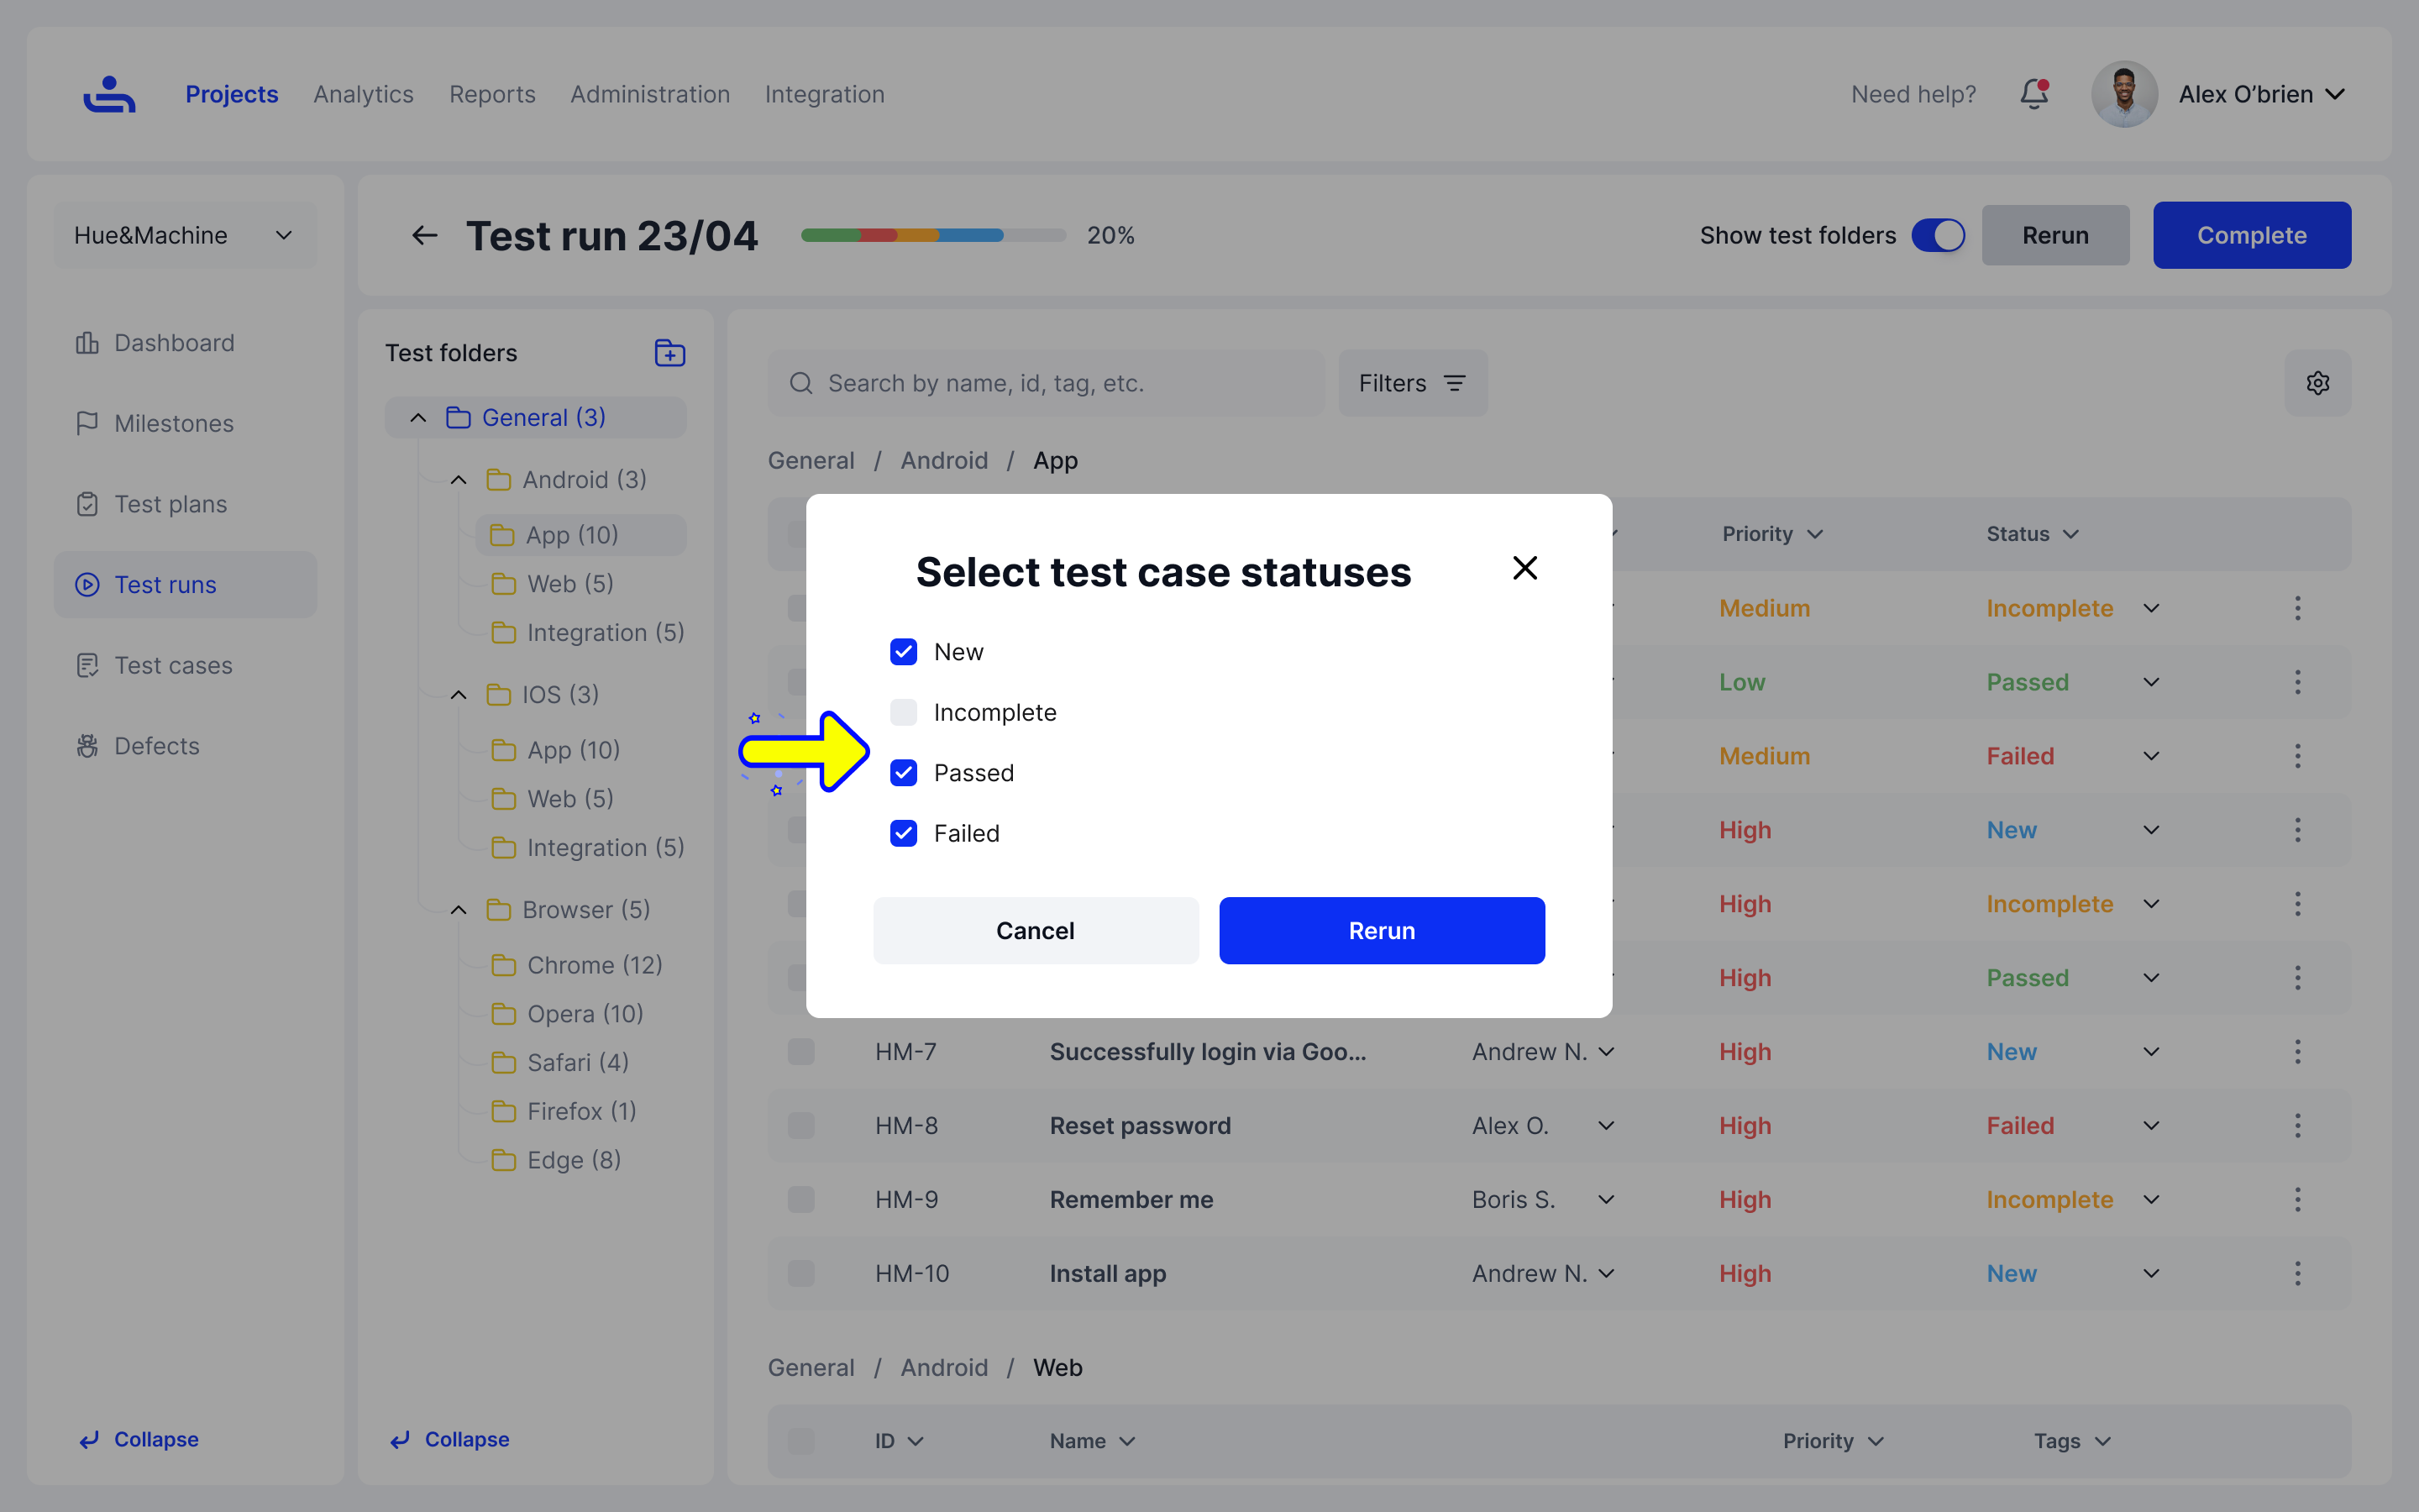Open the Hue&Machine project dropdown
The width and height of the screenshot is (2419, 1512).
(186, 235)
